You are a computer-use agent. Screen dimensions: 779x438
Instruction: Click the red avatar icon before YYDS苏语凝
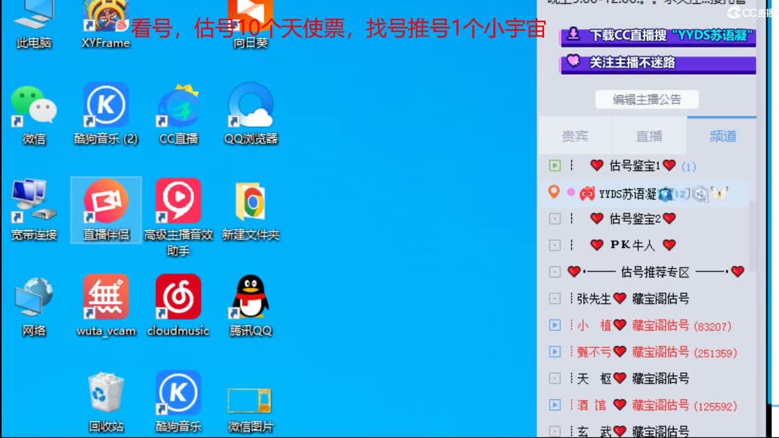pos(587,193)
